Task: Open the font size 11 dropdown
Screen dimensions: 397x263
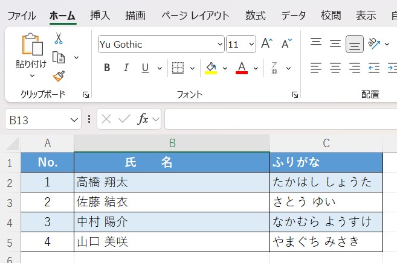Action: point(251,44)
